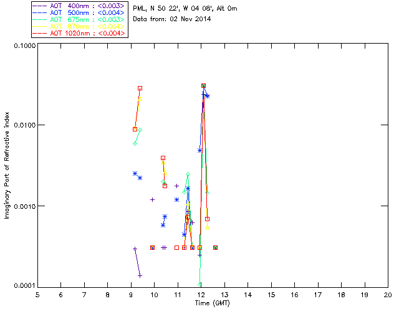Screen dimensions: 399x319
Task: Click the x-axis tick label 9
Action: (131, 295)
